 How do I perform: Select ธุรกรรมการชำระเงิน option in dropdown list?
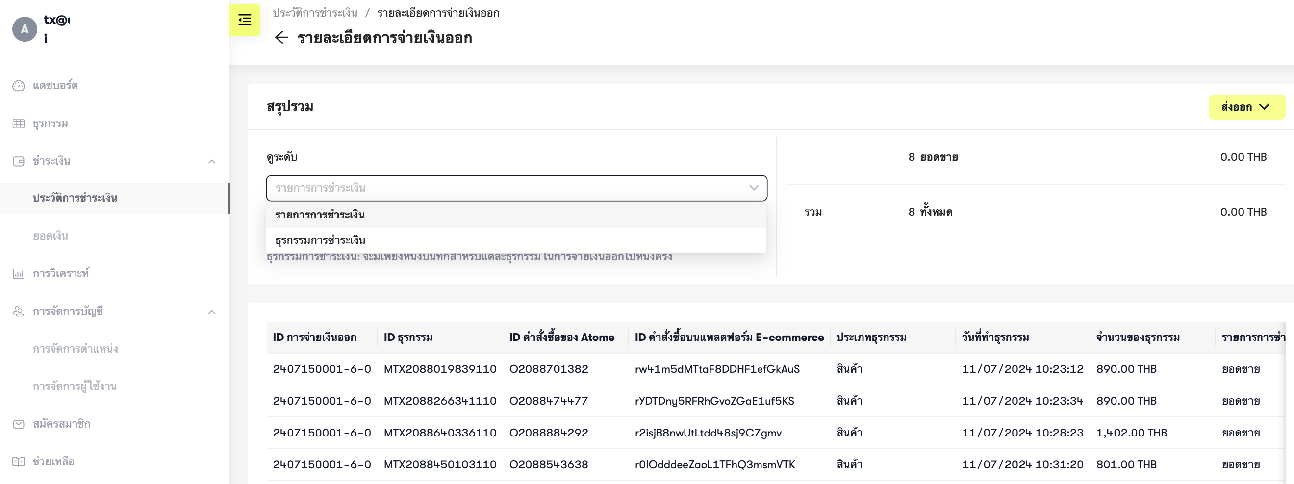click(320, 241)
